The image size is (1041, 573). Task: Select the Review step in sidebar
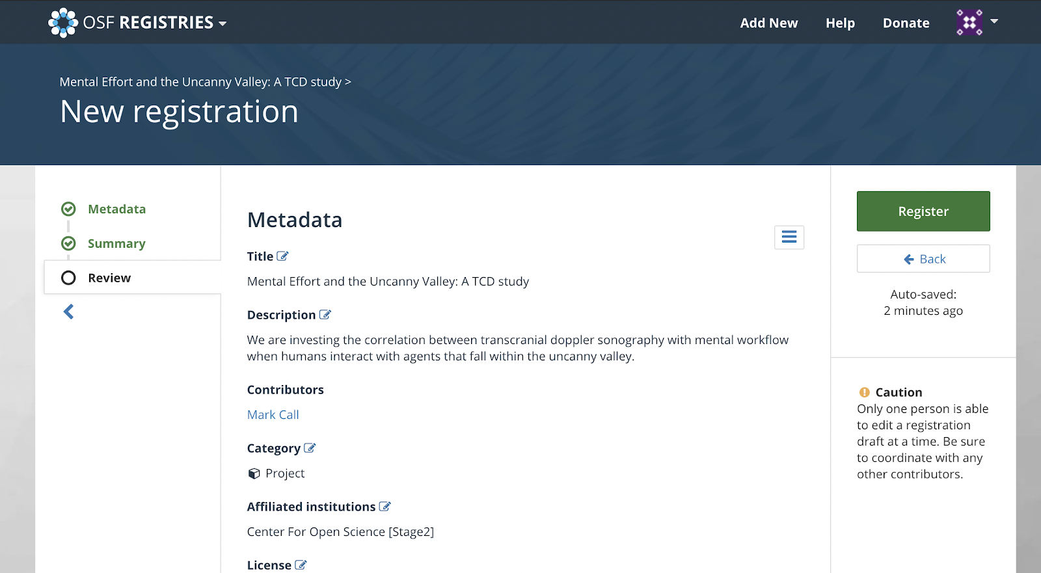(x=133, y=278)
